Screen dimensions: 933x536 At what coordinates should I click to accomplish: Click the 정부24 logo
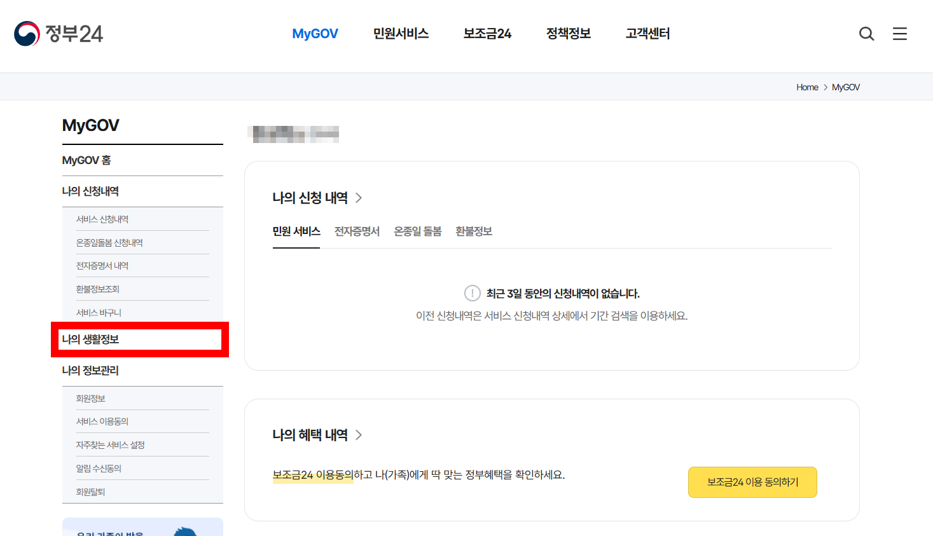click(59, 34)
